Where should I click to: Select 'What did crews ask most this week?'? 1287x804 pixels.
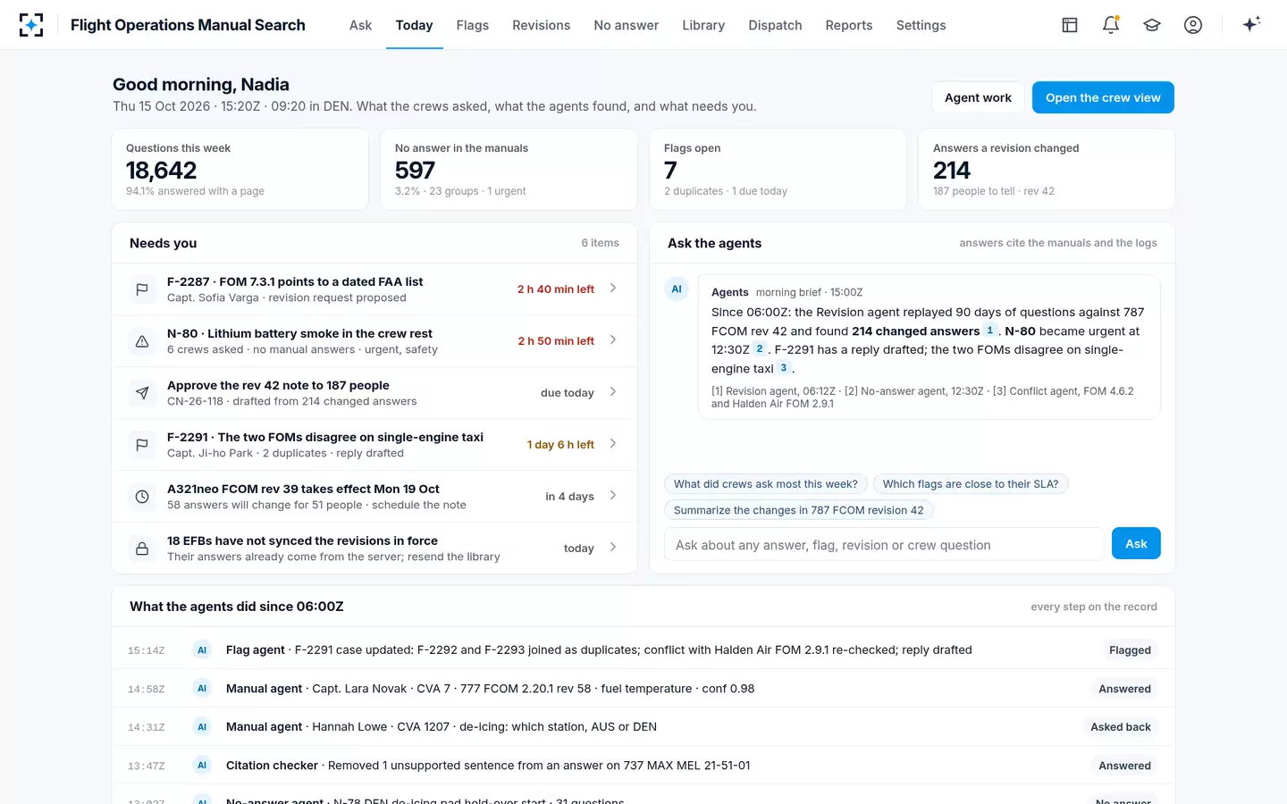pos(765,484)
